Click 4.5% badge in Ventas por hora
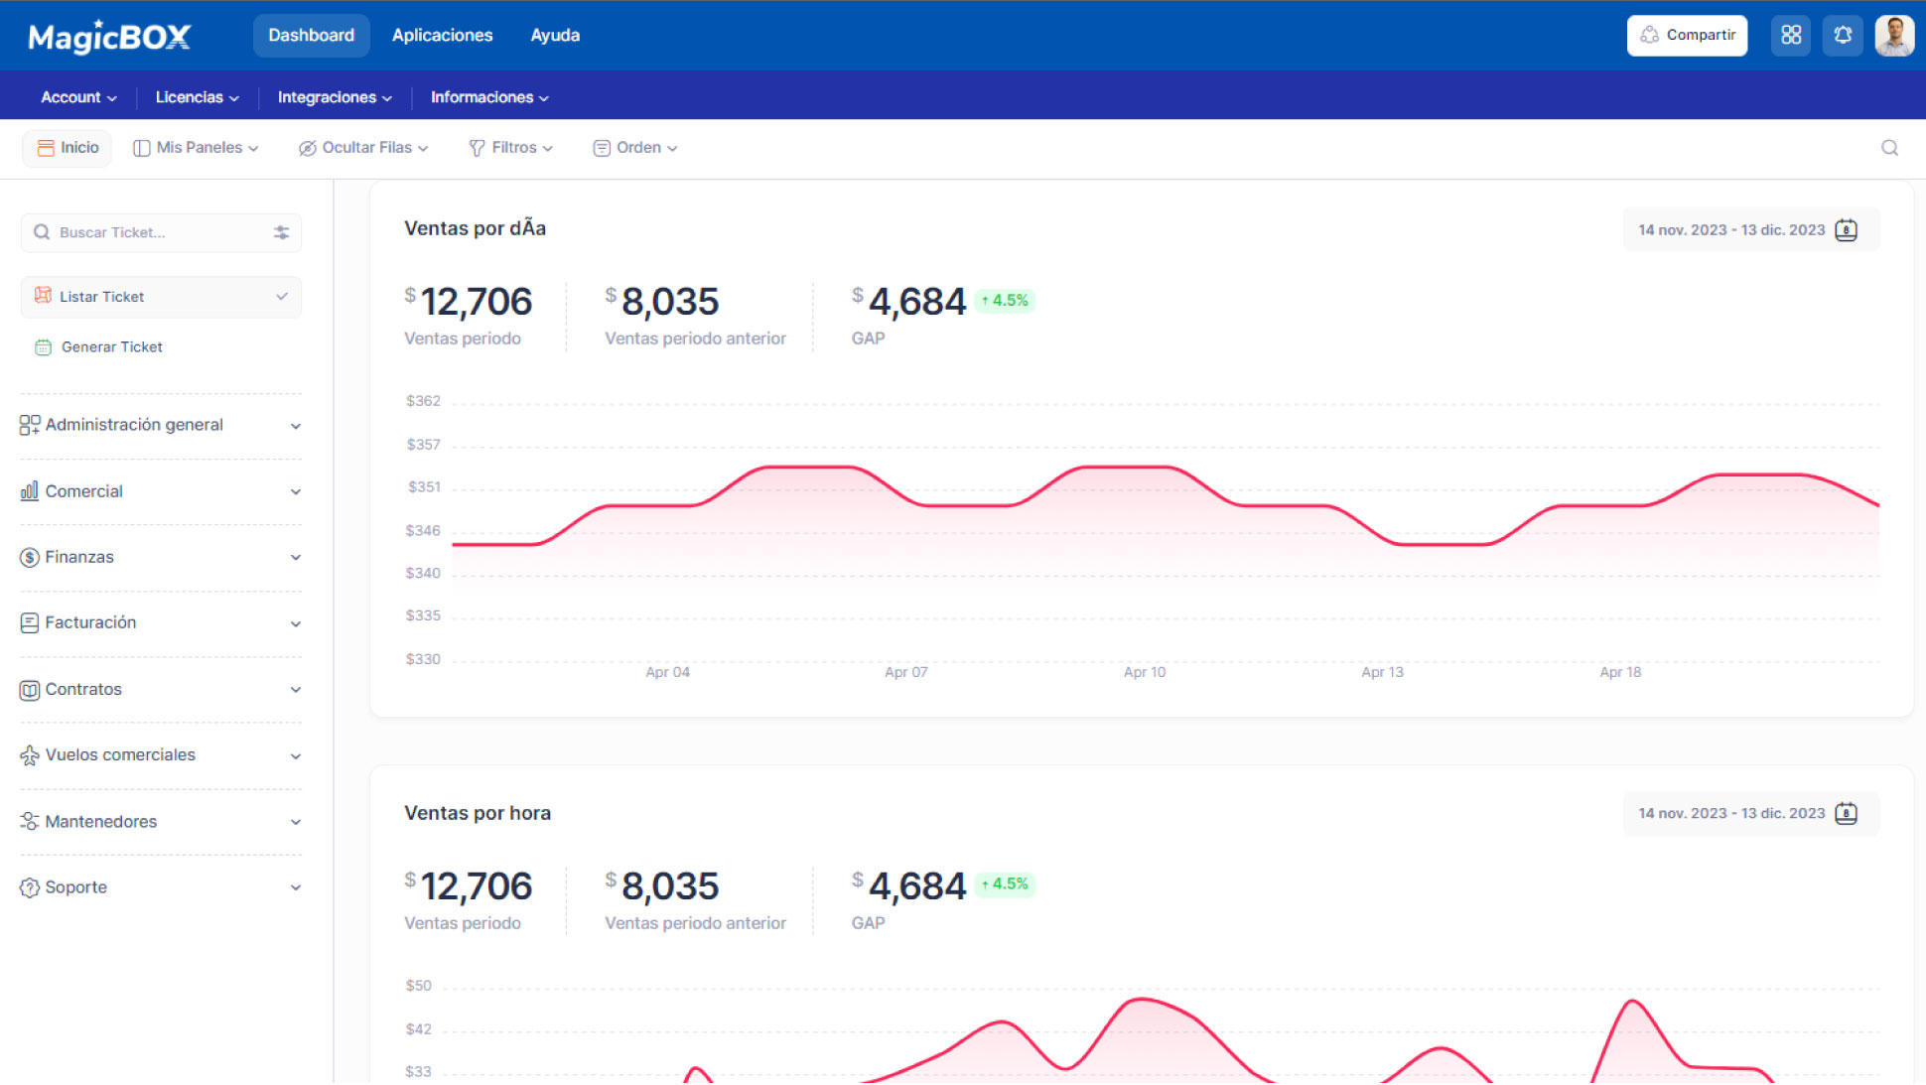This screenshot has width=1926, height=1085. [x=1005, y=884]
